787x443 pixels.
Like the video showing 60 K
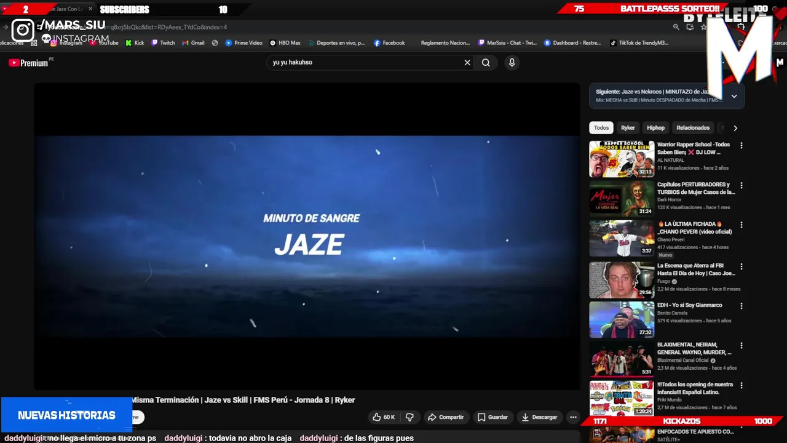(x=384, y=417)
